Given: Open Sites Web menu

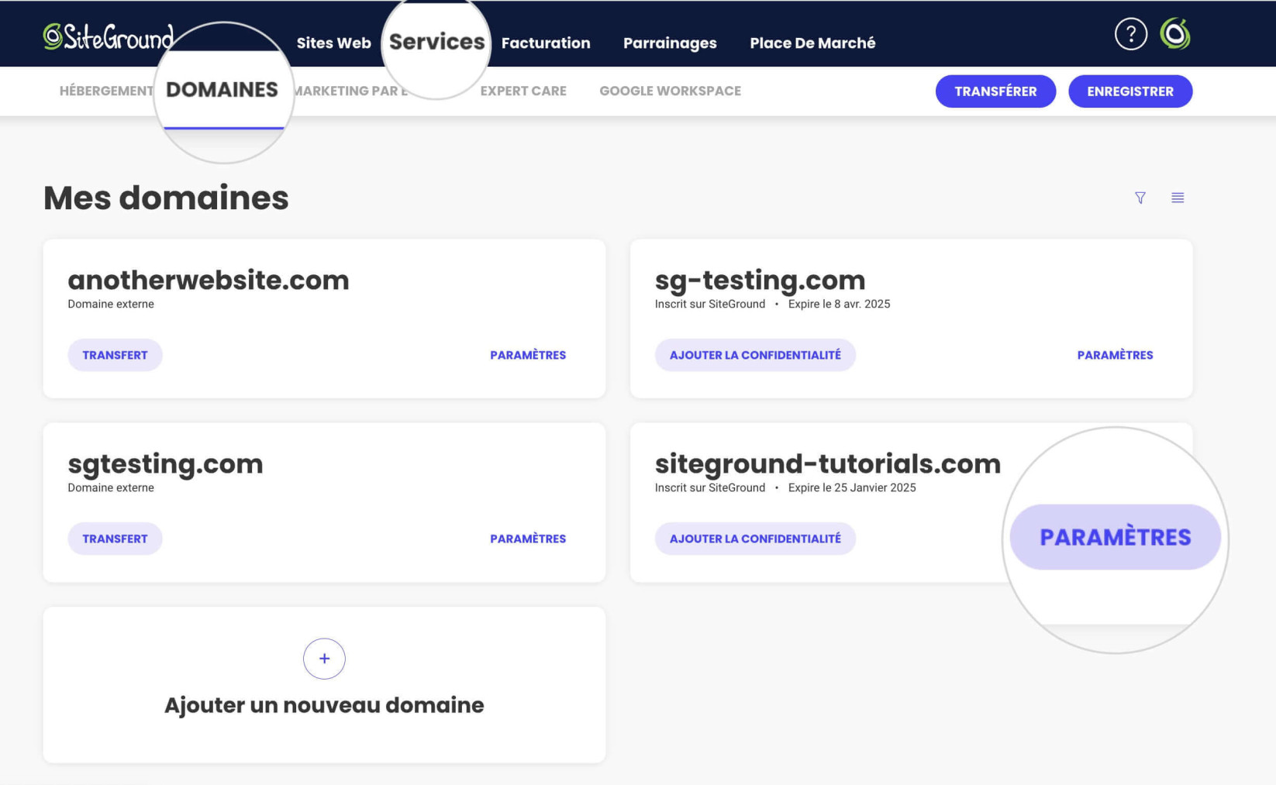Looking at the screenshot, I should click(333, 43).
